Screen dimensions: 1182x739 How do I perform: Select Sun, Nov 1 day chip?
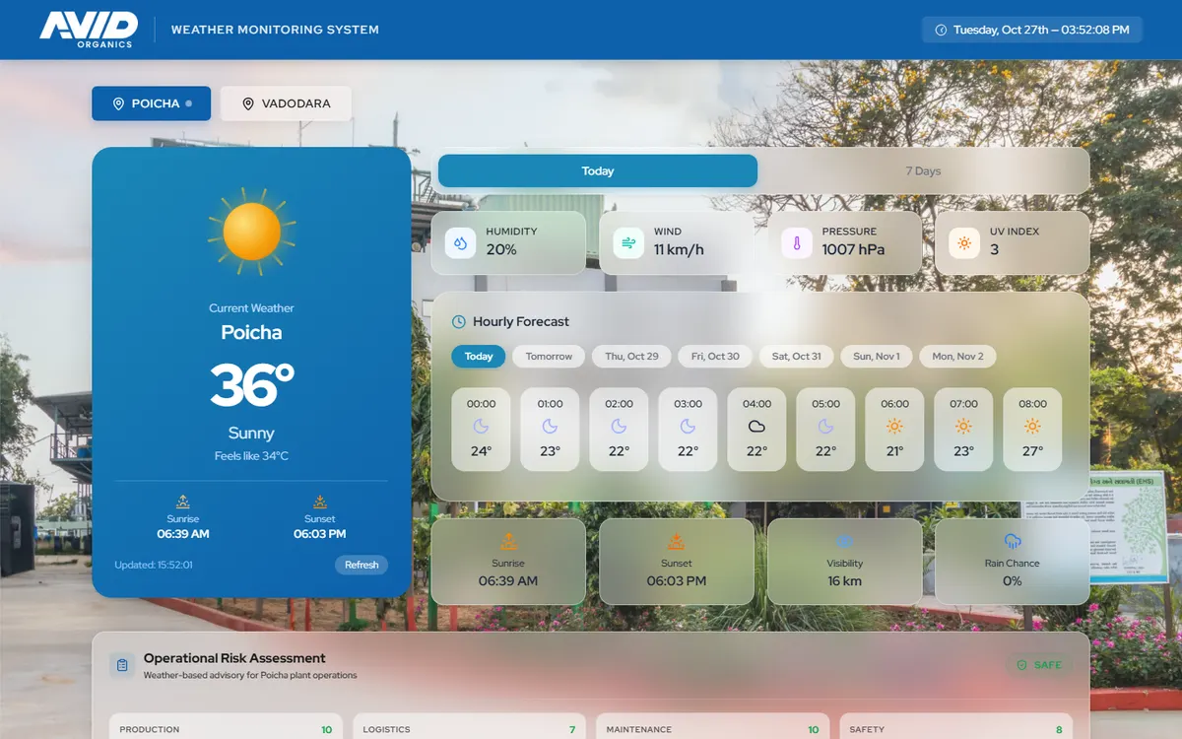point(877,356)
